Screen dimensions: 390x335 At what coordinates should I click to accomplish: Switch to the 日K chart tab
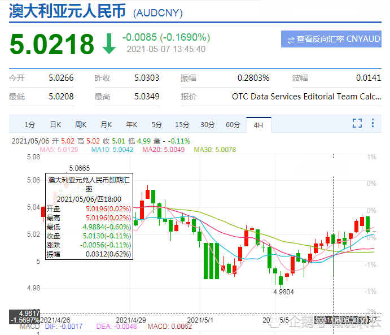tap(55, 124)
